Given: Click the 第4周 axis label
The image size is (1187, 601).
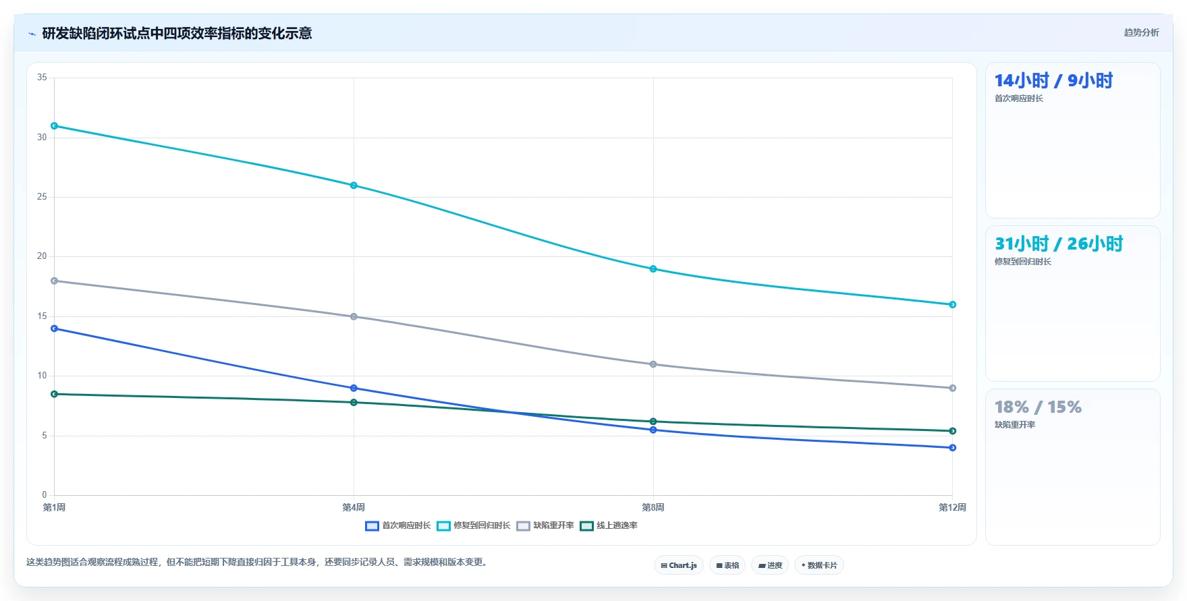Looking at the screenshot, I should (x=354, y=507).
